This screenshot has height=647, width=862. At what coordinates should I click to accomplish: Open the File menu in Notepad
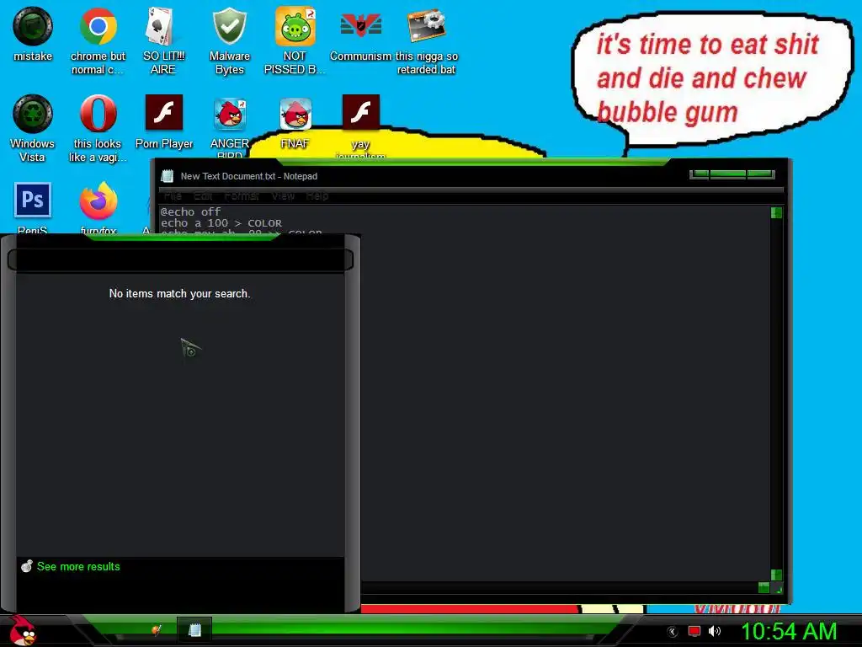pyautogui.click(x=173, y=195)
